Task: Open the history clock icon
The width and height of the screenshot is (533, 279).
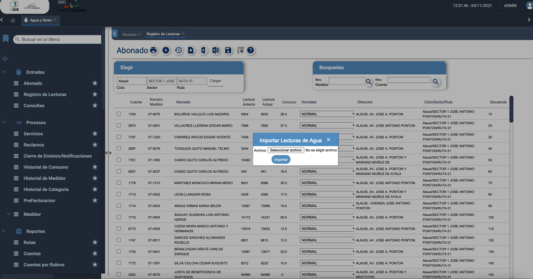Action: 179,50
